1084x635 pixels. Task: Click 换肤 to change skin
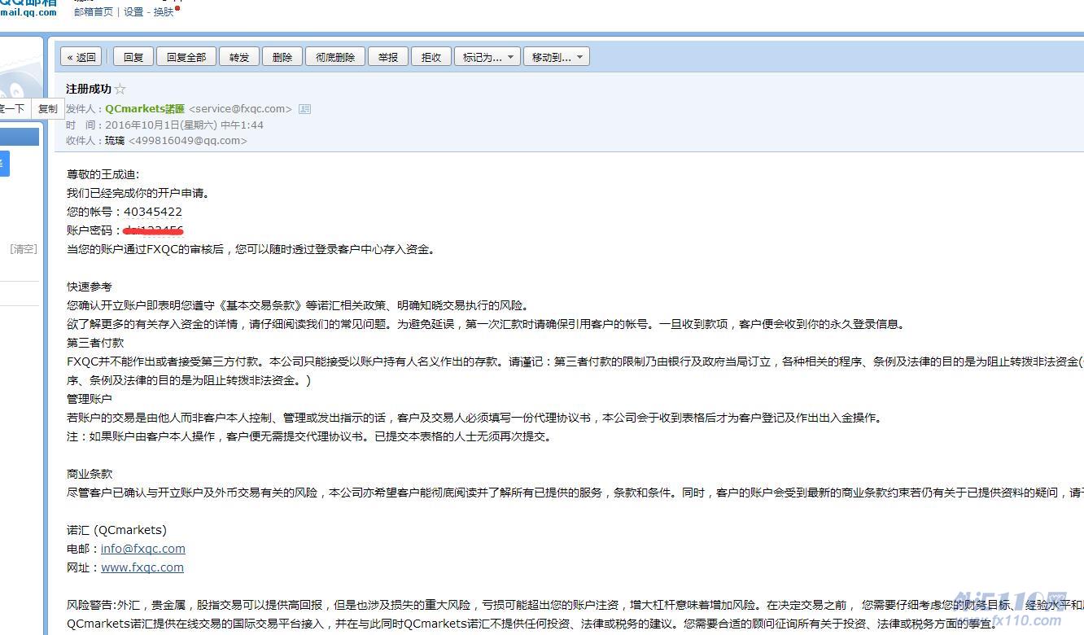pos(164,12)
